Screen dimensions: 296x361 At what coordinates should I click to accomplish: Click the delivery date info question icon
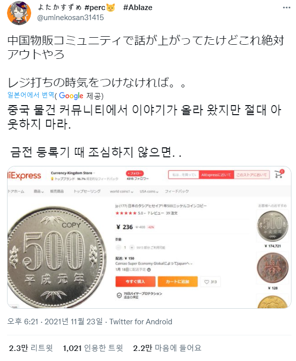149,269
